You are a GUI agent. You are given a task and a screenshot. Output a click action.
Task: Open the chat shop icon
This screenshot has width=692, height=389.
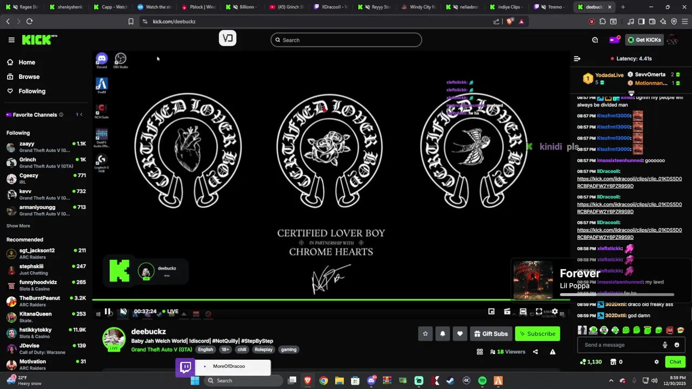tap(613, 362)
